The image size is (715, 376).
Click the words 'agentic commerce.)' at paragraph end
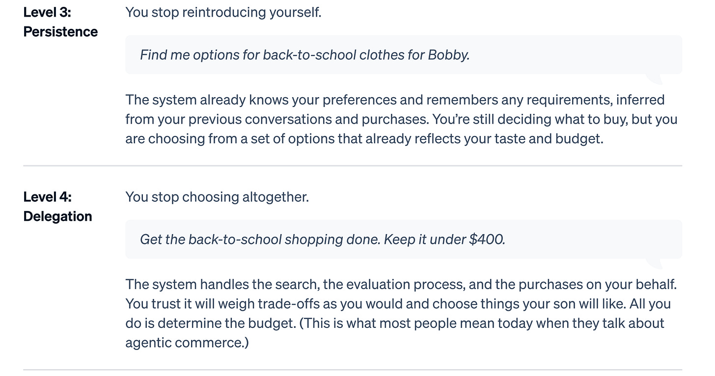(x=187, y=343)
